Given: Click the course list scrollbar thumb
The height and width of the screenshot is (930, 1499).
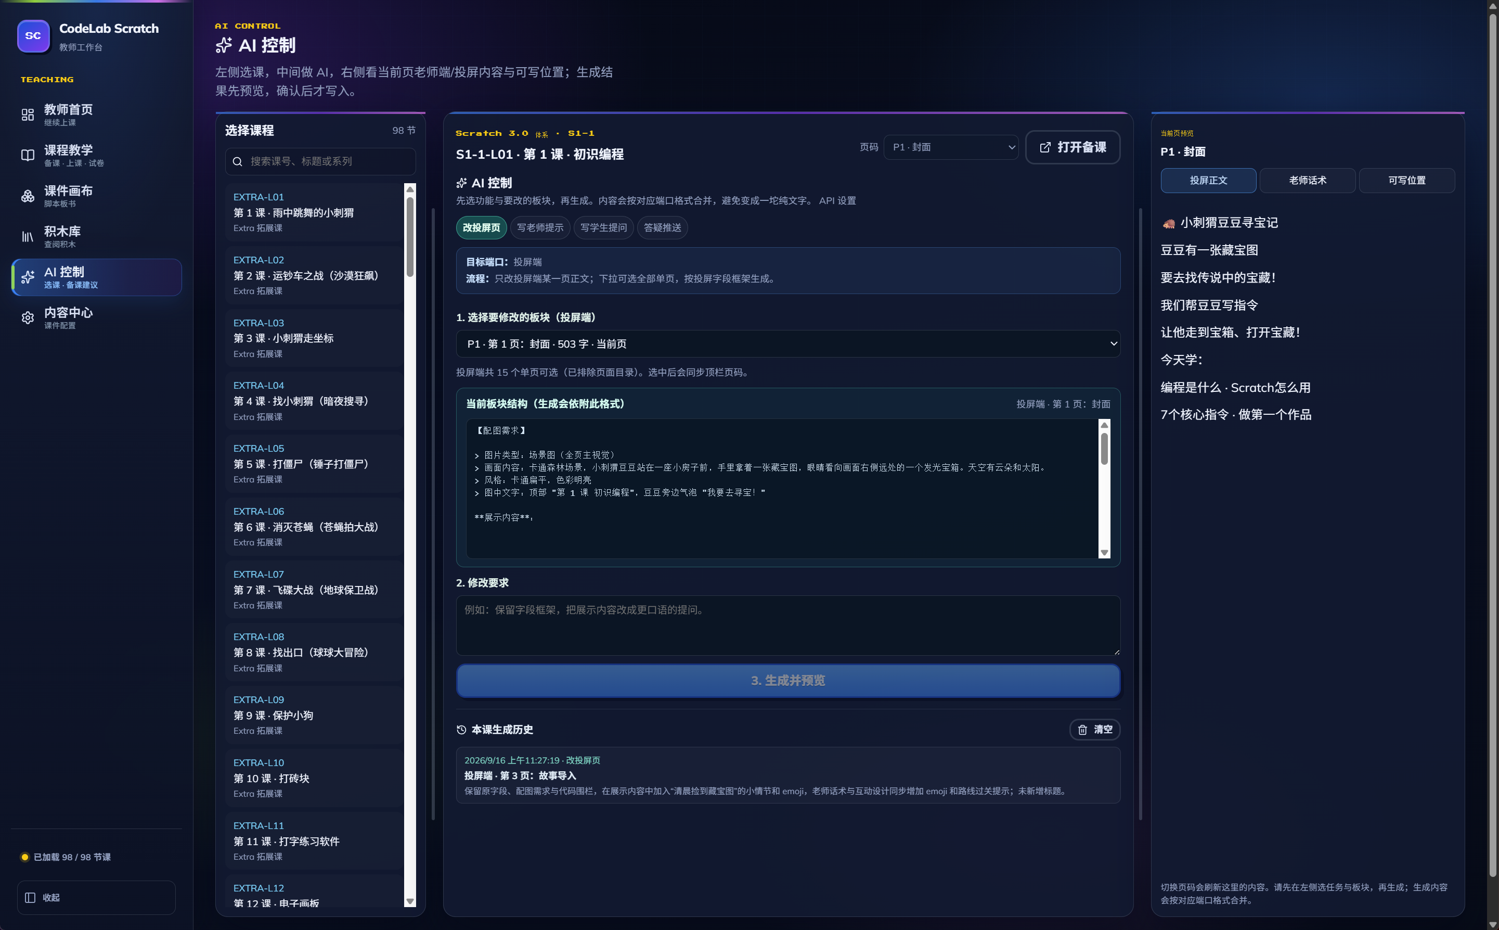Looking at the screenshot, I should (x=410, y=237).
